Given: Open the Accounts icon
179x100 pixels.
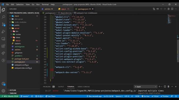Looking at the screenshot, I should coord(3,84).
